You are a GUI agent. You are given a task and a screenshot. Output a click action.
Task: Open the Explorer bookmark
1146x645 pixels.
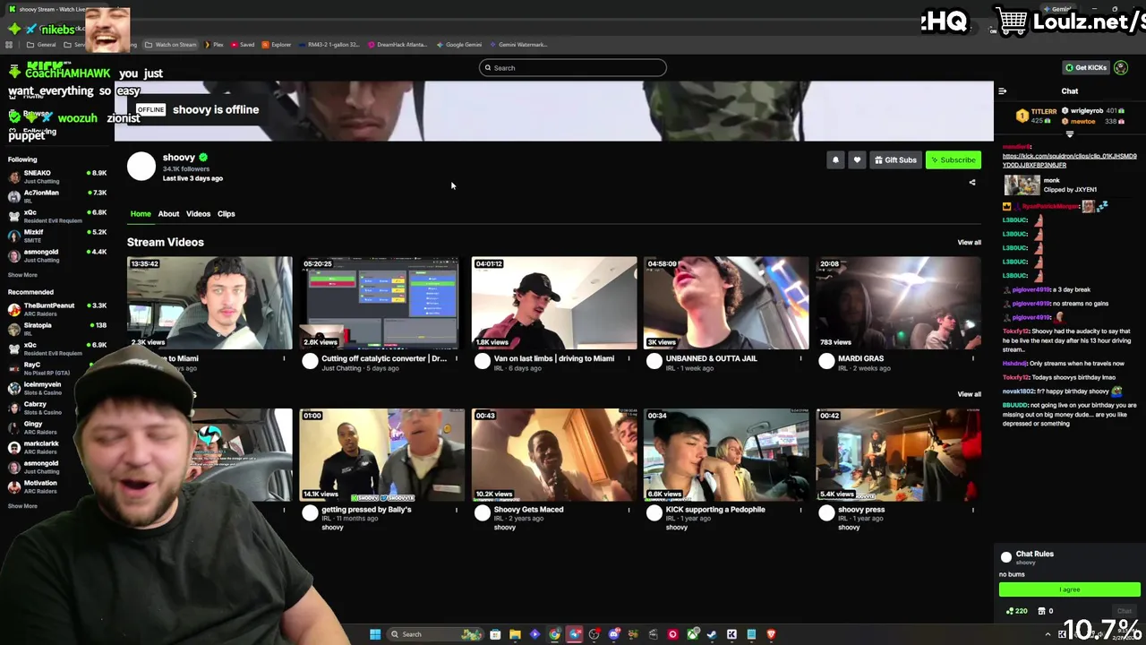pyautogui.click(x=277, y=45)
